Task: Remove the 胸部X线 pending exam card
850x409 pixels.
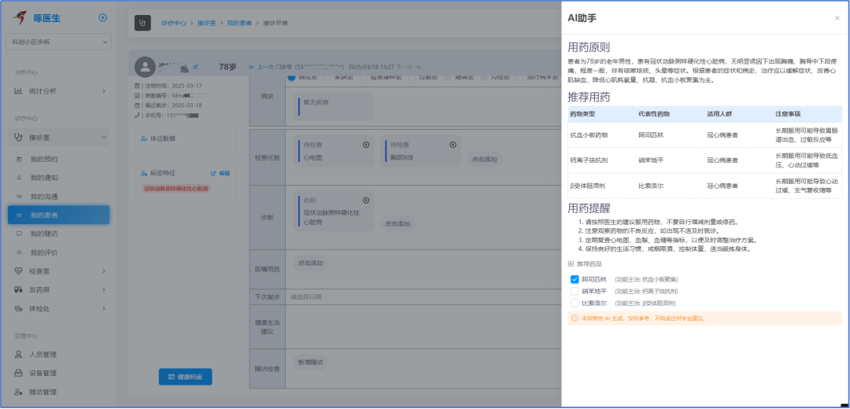Action: [x=453, y=145]
